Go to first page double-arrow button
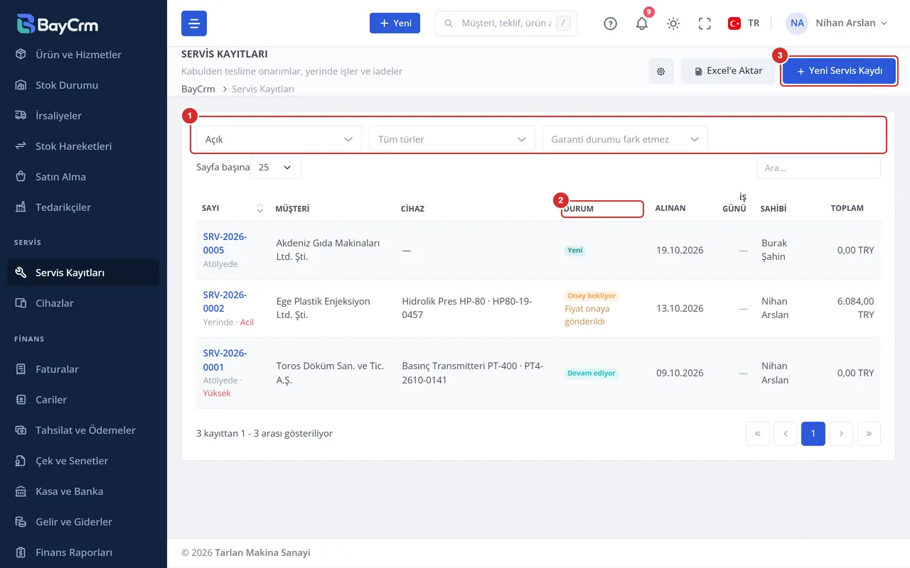The width and height of the screenshot is (910, 568). click(758, 434)
